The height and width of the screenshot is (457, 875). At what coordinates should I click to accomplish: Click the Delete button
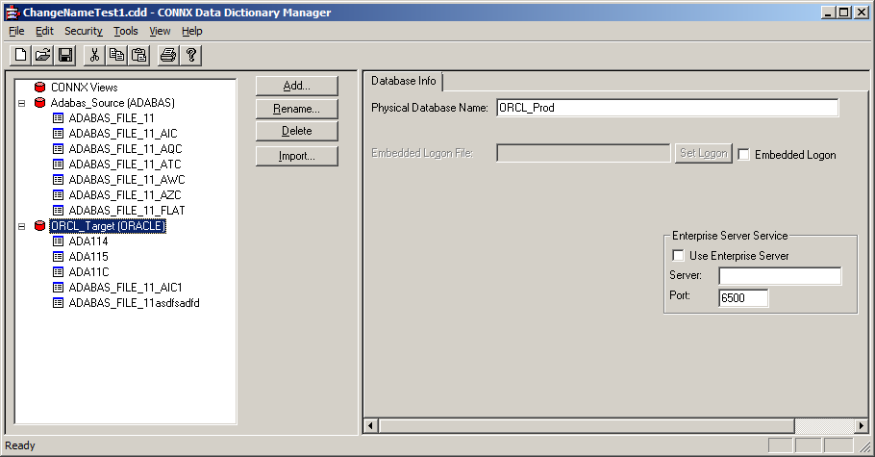(296, 131)
